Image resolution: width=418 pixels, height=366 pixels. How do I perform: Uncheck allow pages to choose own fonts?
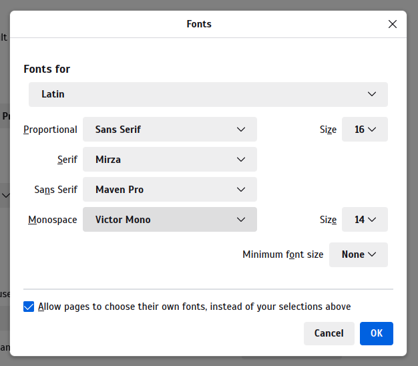pos(29,307)
